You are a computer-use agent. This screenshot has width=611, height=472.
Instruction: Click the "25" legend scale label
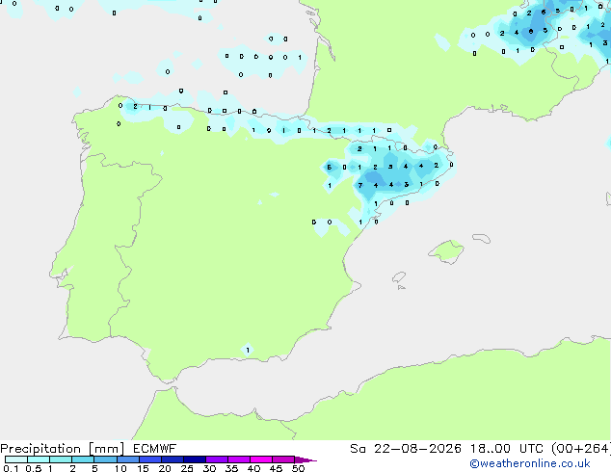(x=187, y=468)
